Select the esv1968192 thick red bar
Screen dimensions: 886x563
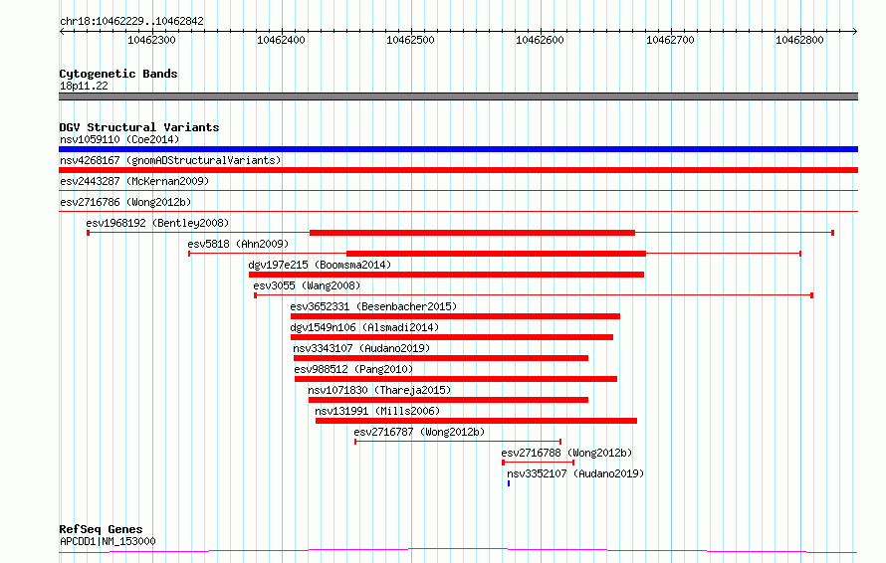pyautogui.click(x=473, y=233)
